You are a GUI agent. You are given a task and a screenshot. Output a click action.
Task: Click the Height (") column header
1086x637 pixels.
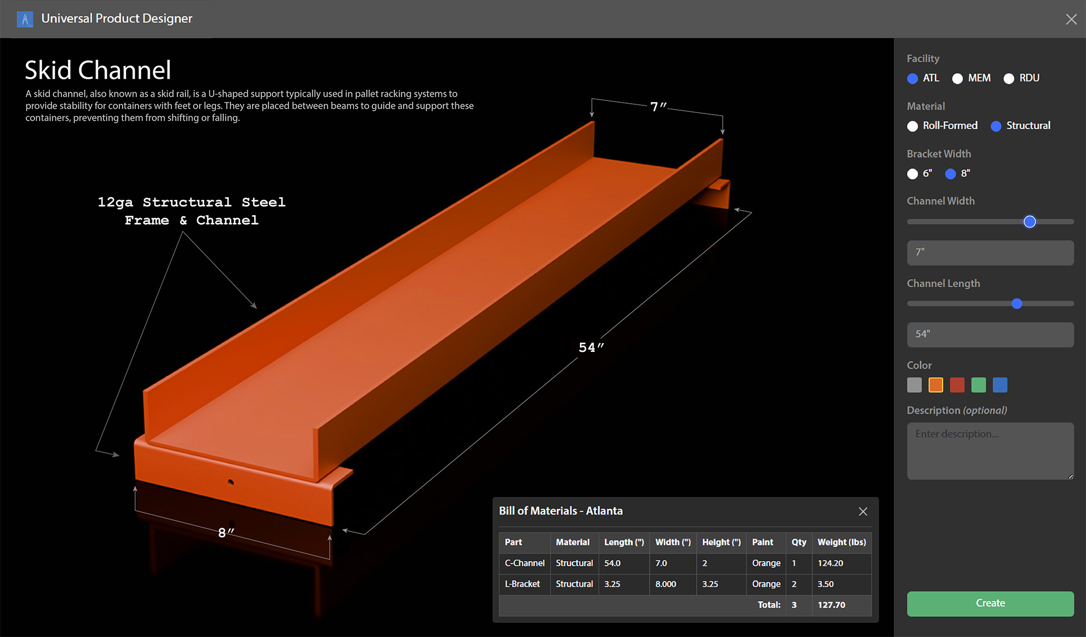[x=721, y=542]
